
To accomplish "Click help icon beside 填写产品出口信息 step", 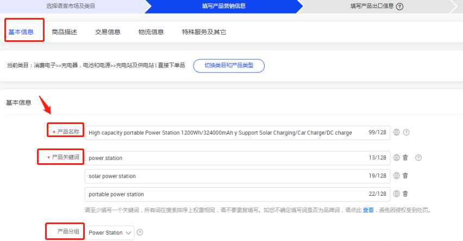I will coord(399,7).
